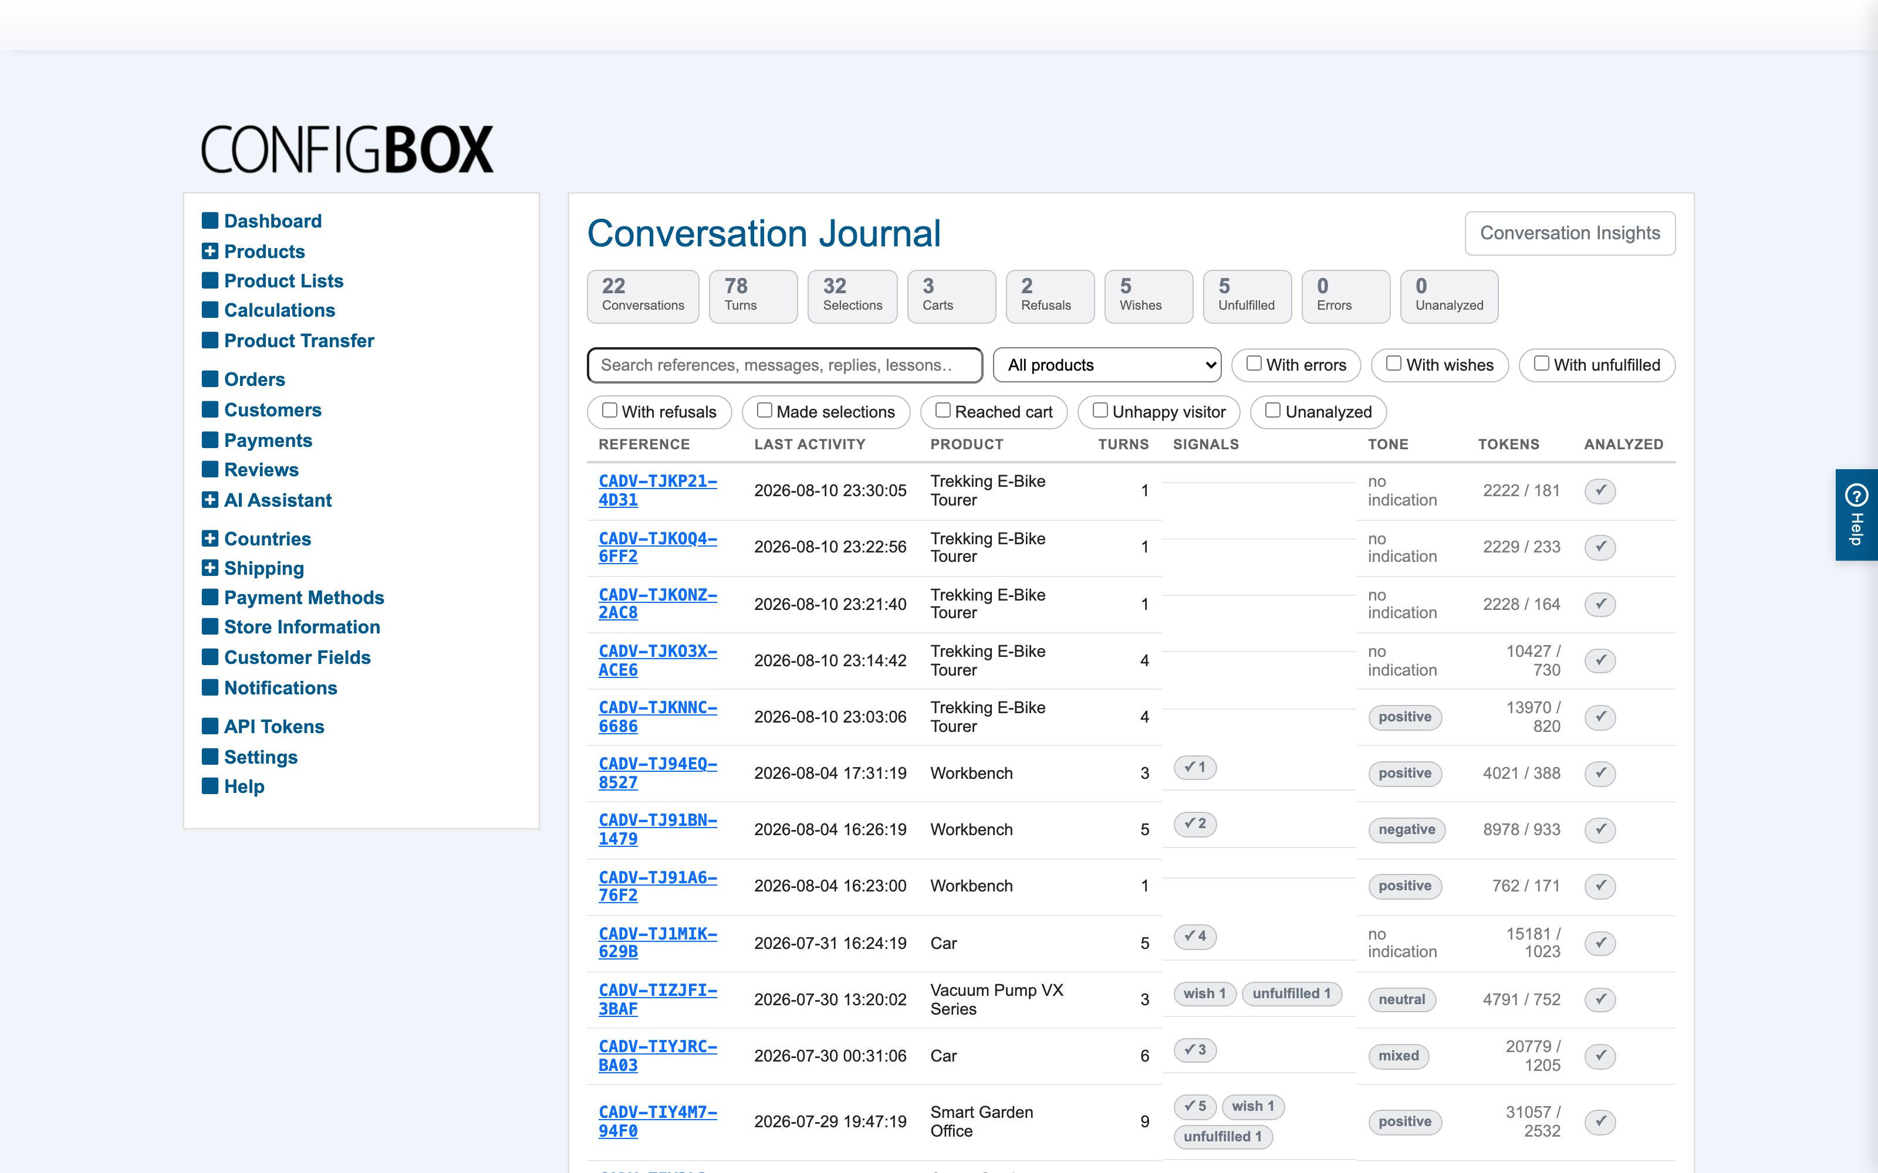Click the ✓4 signal badge on CADV-TJ1MIK-629B
Image resolution: width=1878 pixels, height=1173 pixels.
(1195, 937)
